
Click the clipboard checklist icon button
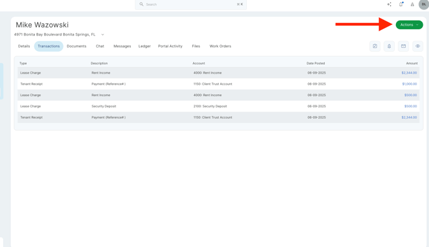(375, 46)
